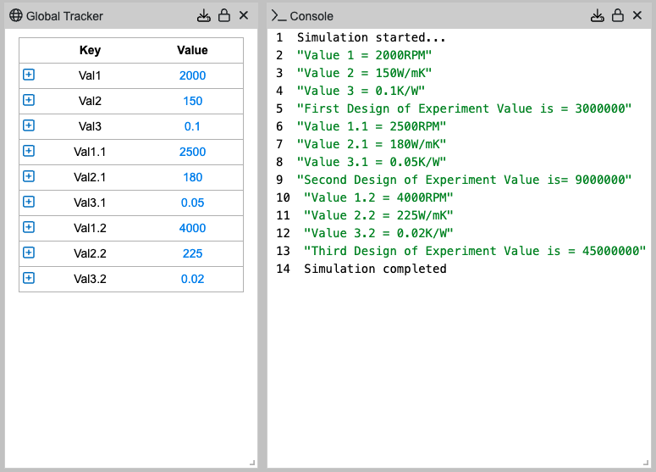Click console line "Value 3.2 = 0.02K/W"
Viewport: 656px width, 472px height.
tap(378, 233)
